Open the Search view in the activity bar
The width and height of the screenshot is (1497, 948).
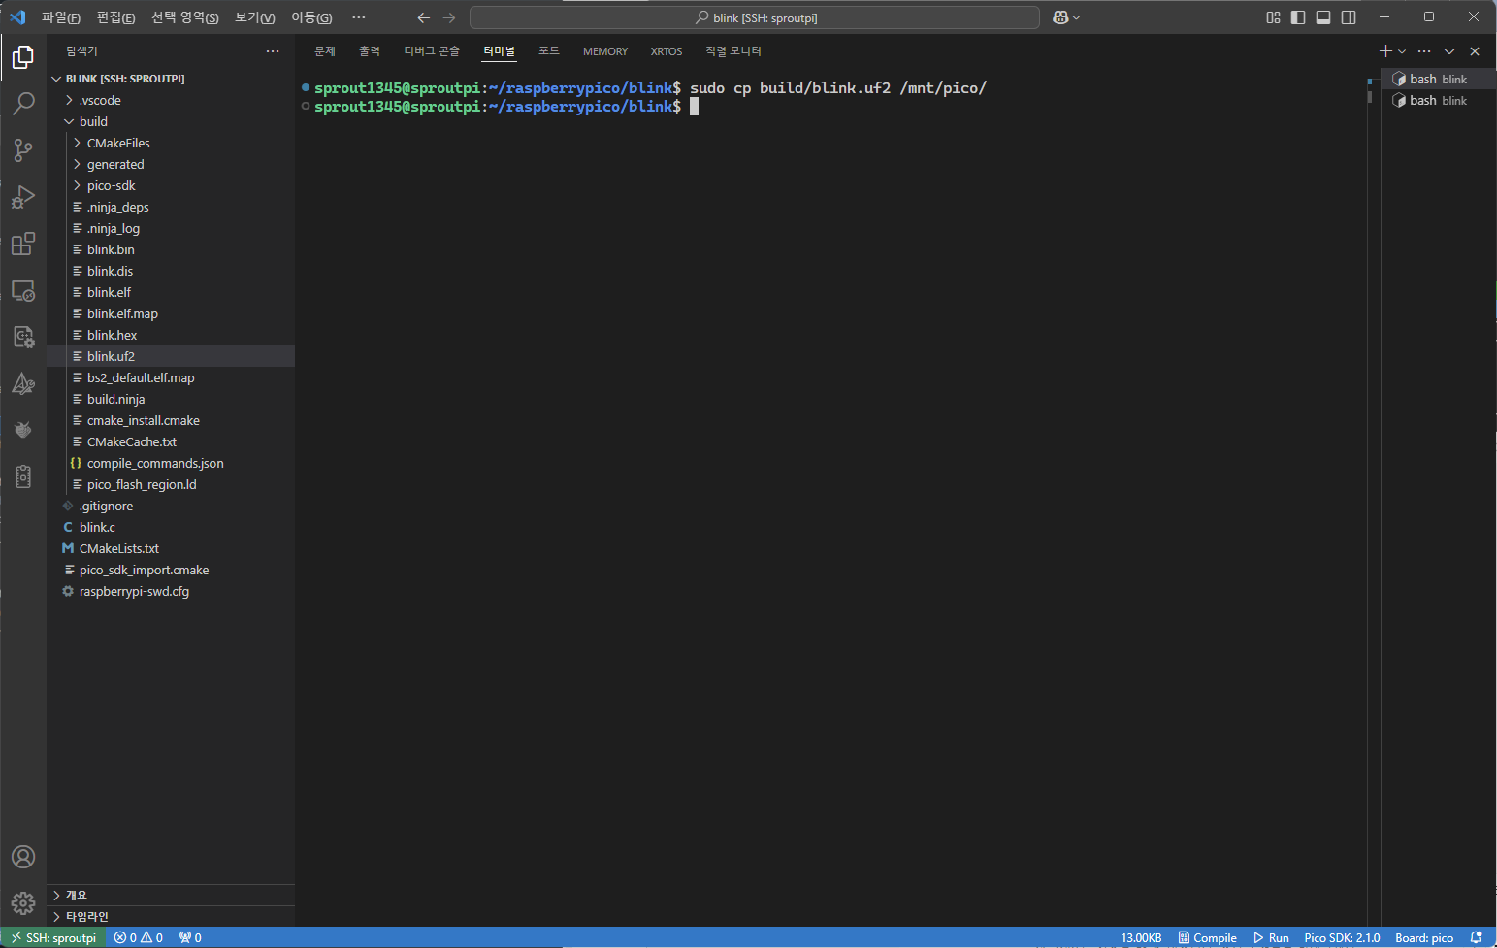pyautogui.click(x=23, y=104)
